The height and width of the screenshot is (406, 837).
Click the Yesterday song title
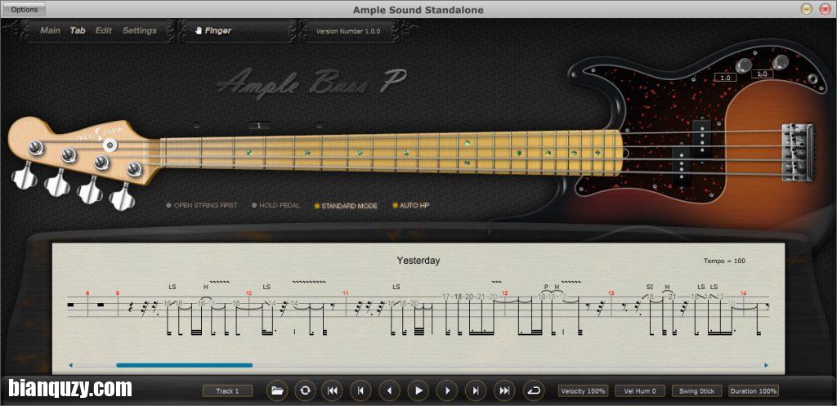coord(418,261)
